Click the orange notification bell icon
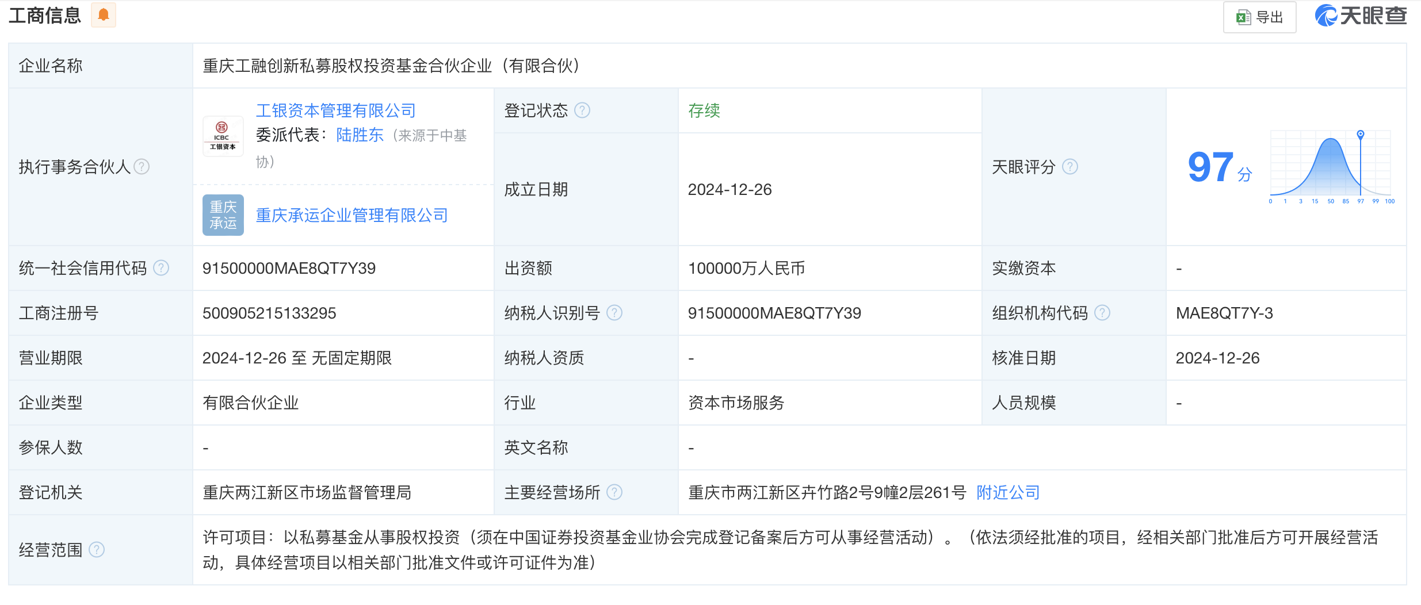Image resolution: width=1421 pixels, height=605 pixels. point(104,15)
